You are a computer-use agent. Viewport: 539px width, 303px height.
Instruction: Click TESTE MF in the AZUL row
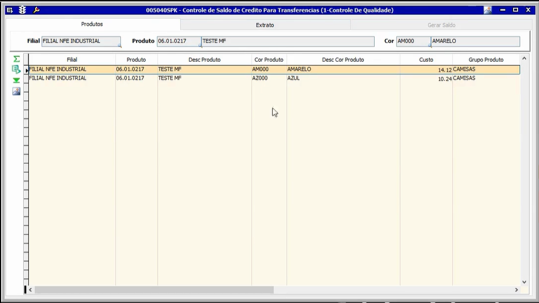(x=205, y=78)
